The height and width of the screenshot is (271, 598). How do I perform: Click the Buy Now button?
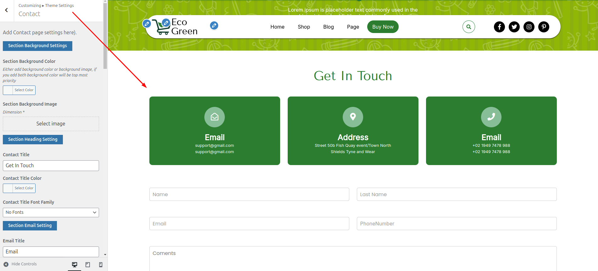pos(383,27)
